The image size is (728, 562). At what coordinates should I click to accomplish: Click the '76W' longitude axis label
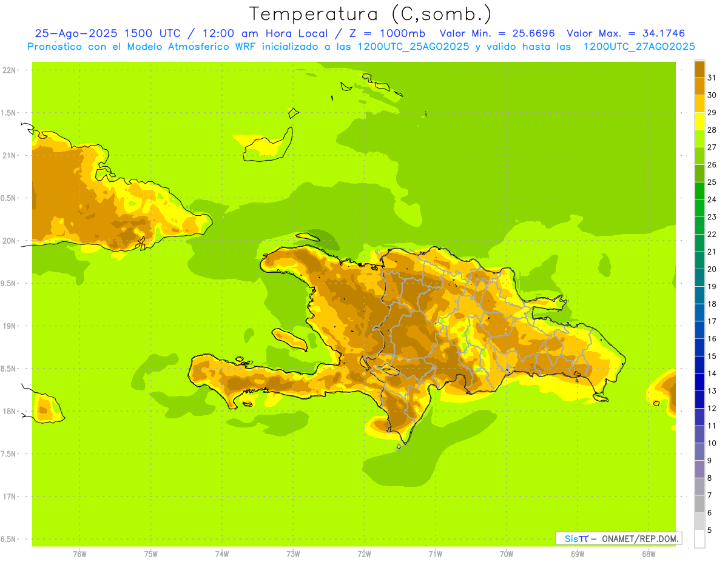[x=79, y=554]
